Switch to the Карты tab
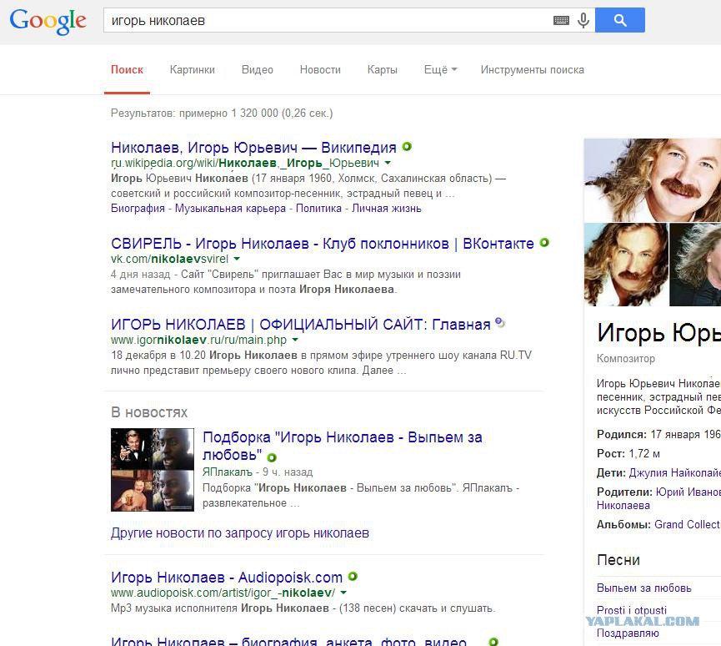 (x=382, y=70)
